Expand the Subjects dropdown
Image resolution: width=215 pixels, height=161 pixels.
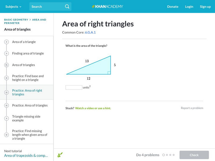coord(13,6)
